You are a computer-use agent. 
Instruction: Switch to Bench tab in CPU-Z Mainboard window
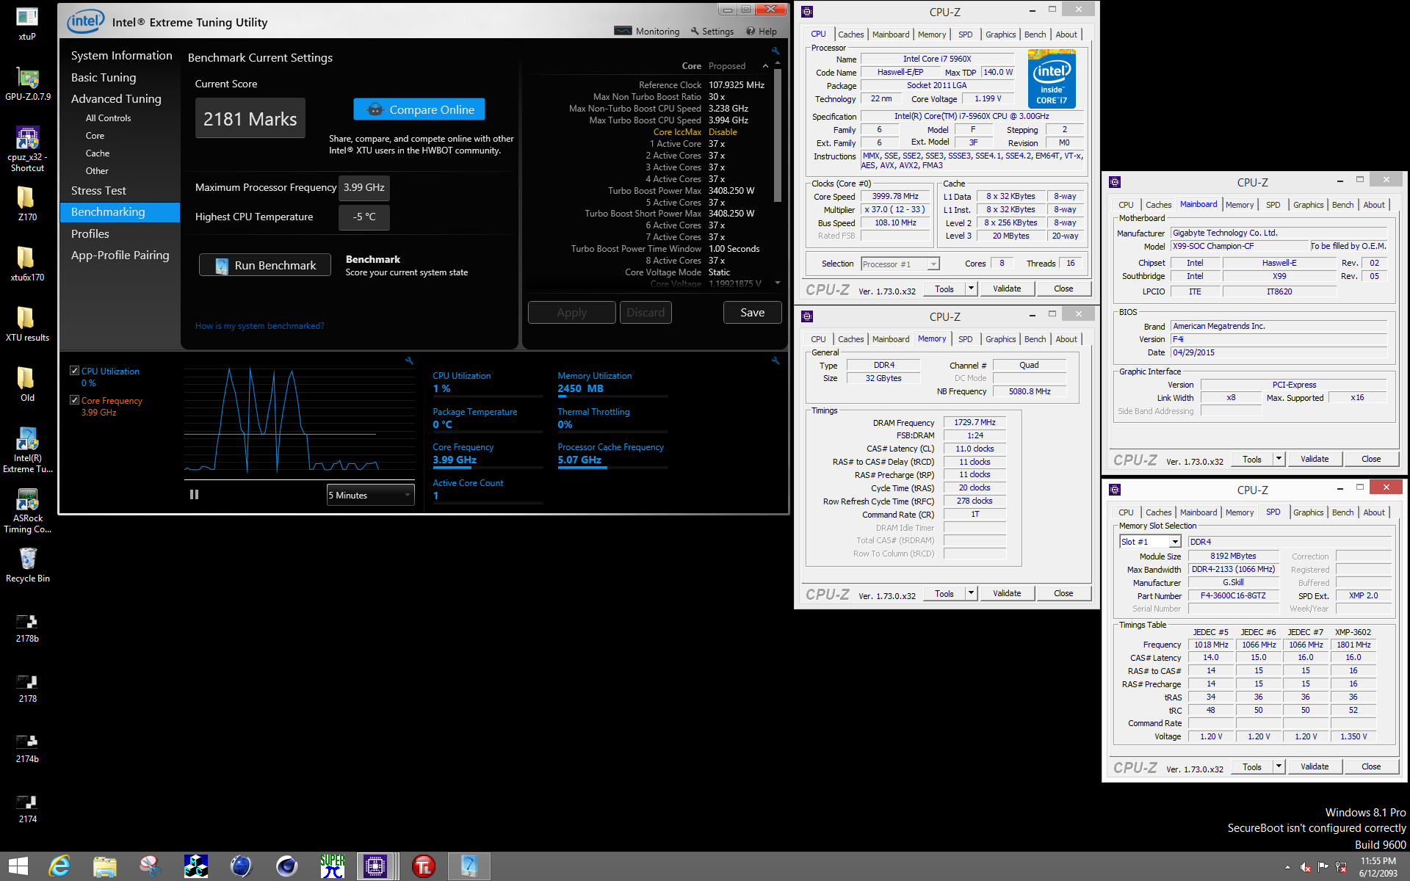[x=1342, y=205]
